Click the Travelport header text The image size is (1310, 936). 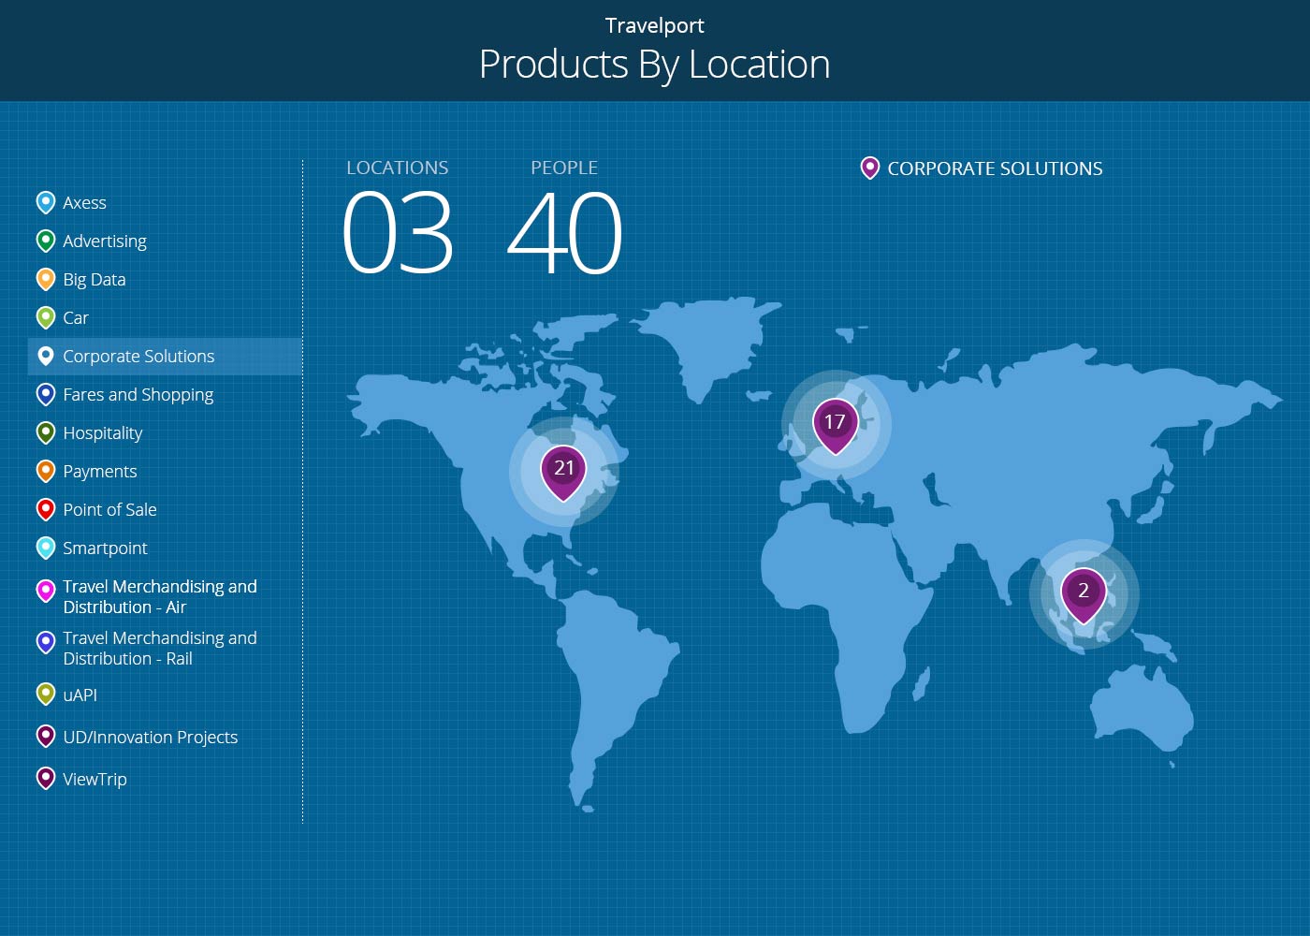click(655, 25)
